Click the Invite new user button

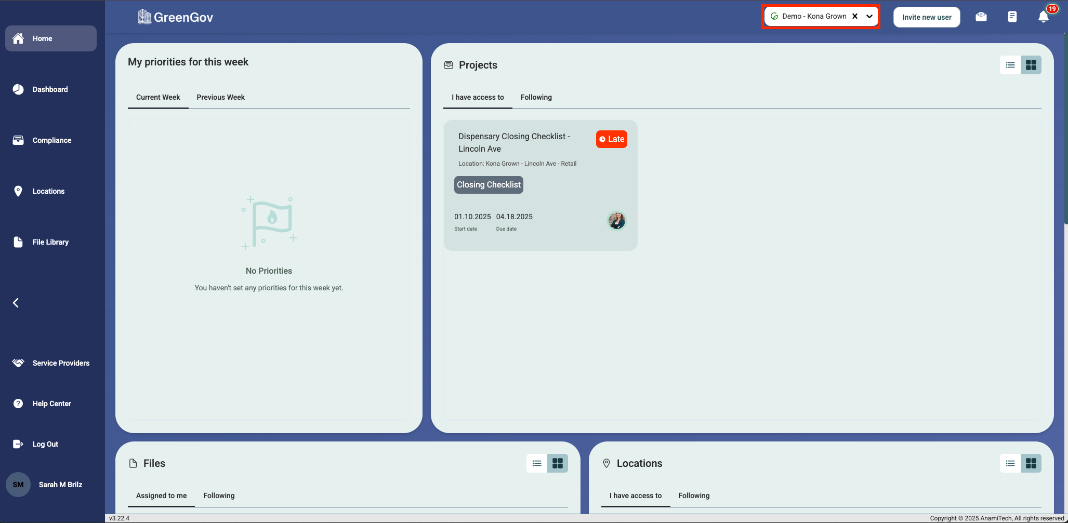(x=927, y=17)
